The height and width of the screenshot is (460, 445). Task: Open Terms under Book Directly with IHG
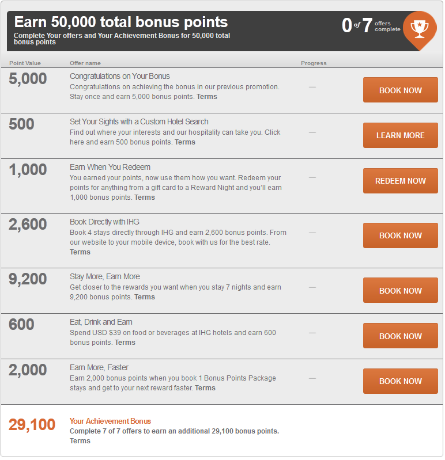click(80, 252)
